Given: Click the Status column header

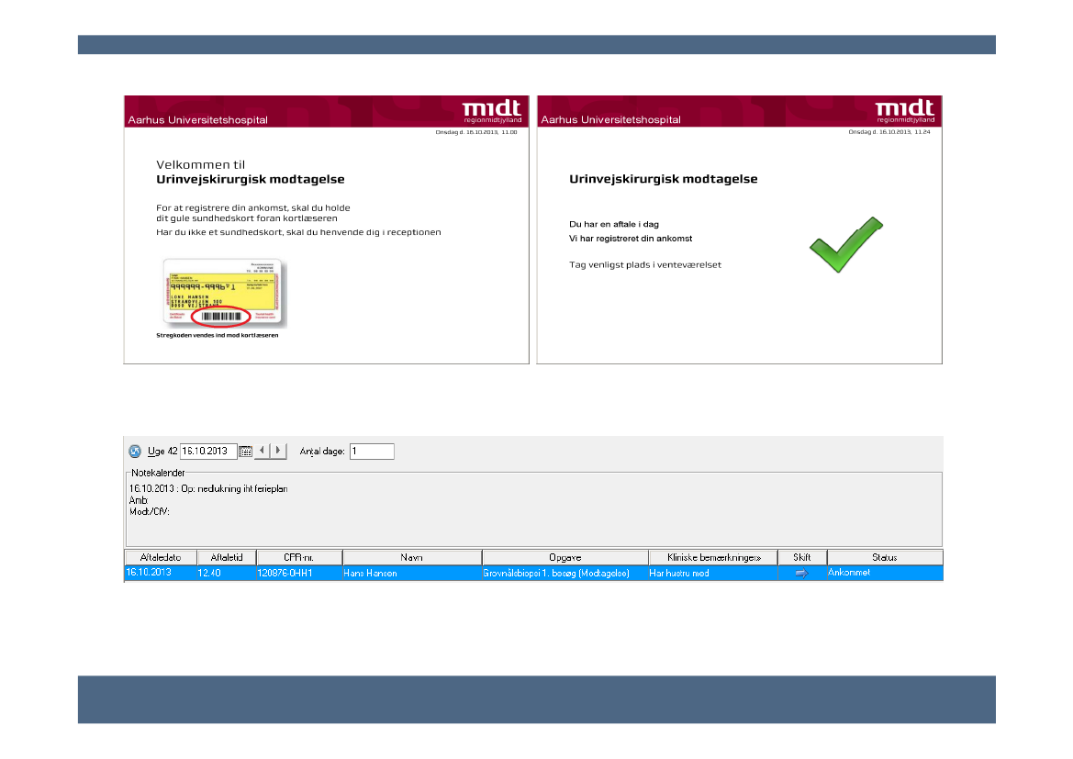Looking at the screenshot, I should [x=884, y=557].
